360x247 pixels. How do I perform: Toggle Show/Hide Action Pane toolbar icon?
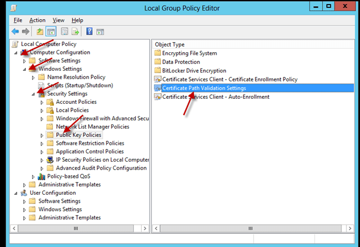coord(100,31)
